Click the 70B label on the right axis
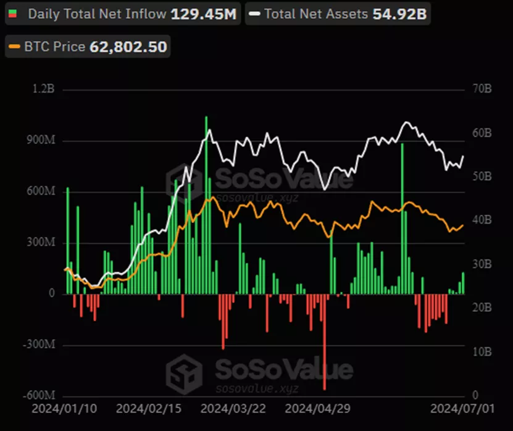This screenshot has height=431, width=513. click(x=482, y=90)
